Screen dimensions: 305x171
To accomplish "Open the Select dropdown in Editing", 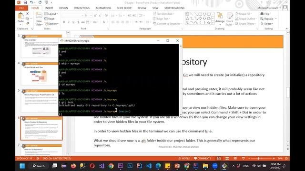I will coord(267,23).
